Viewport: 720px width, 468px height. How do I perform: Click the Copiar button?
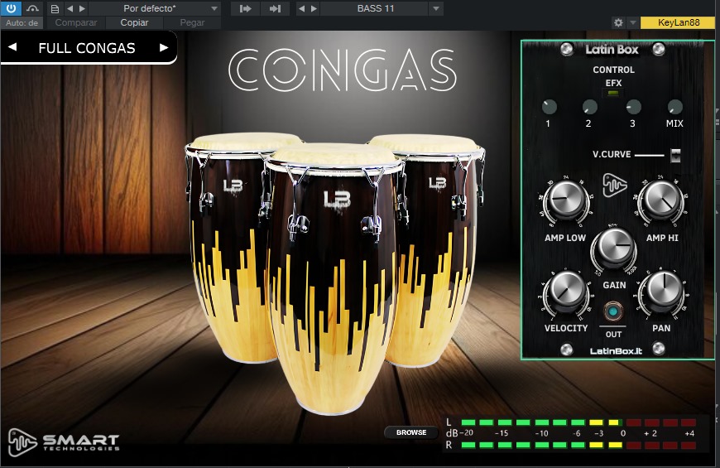[134, 22]
